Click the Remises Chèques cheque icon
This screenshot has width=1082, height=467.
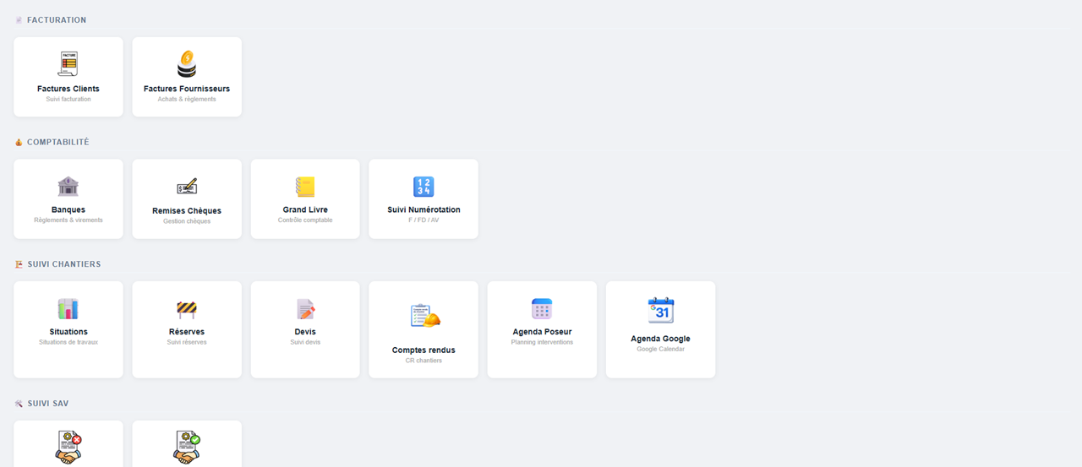point(187,187)
